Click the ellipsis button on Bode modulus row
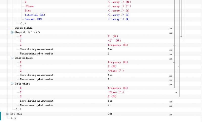Screen dimensions: 202x122 click(171, 58)
